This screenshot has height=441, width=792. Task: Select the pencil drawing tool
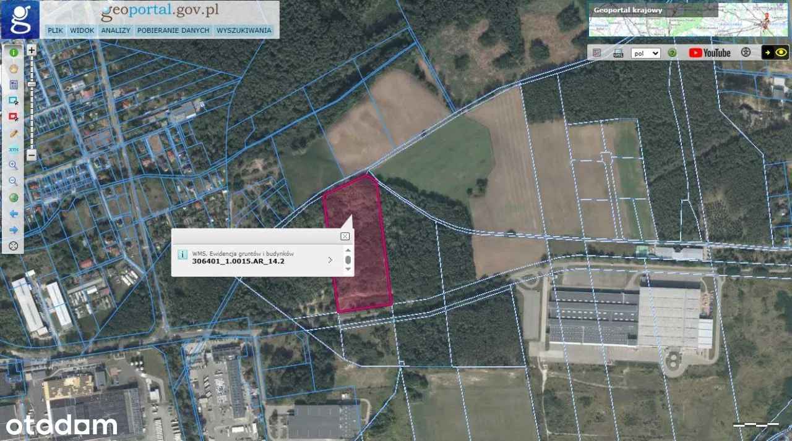pos(13,133)
